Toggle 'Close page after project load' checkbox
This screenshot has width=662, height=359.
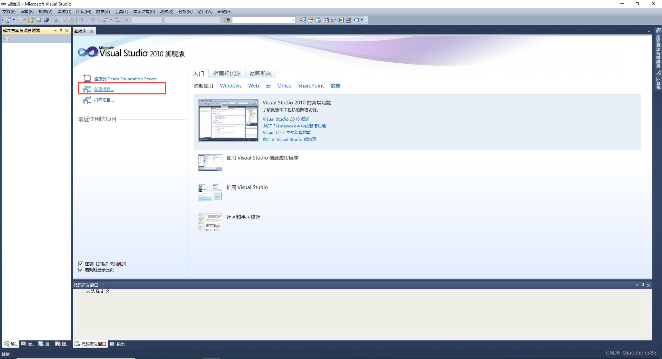[81, 264]
